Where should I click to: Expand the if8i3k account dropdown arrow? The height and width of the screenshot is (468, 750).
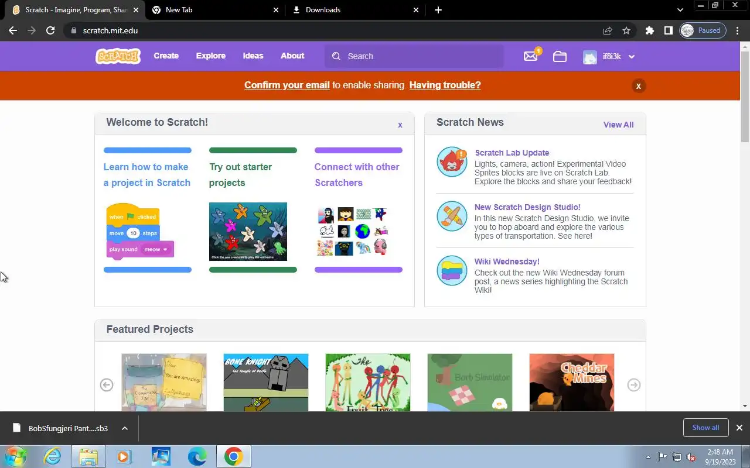632,57
